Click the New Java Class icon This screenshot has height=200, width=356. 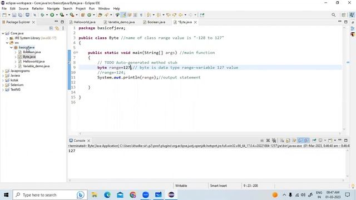[x=89, y=15]
